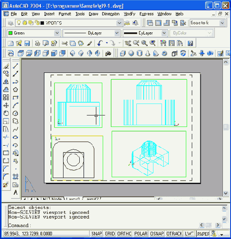
Task: Expand the VPORTS layer dropdown
Action: point(119,23)
